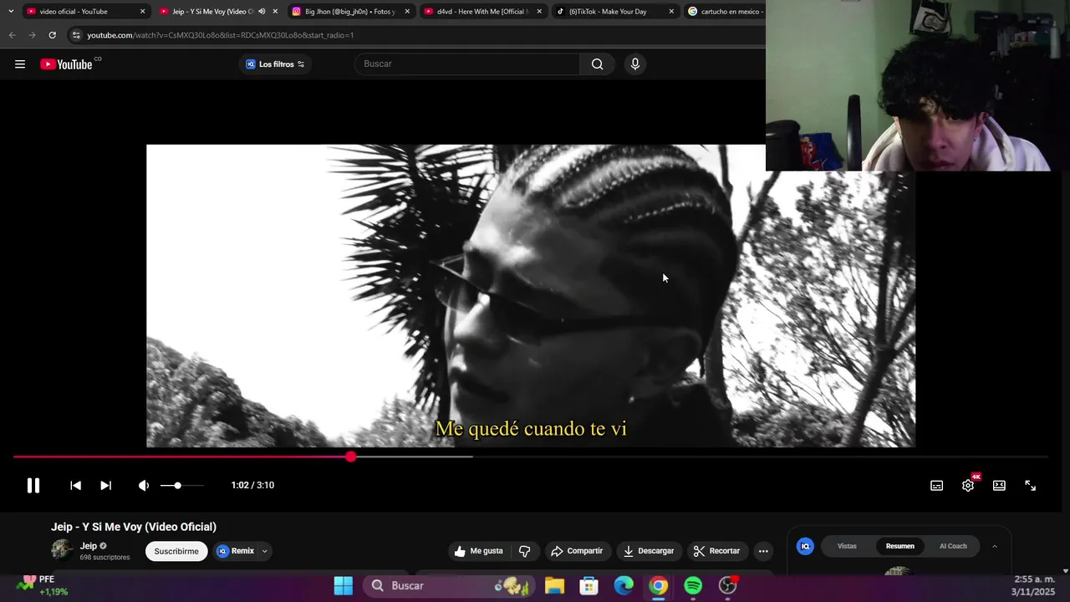
Task: Go forward with browser forward arrow
Action: click(32, 35)
